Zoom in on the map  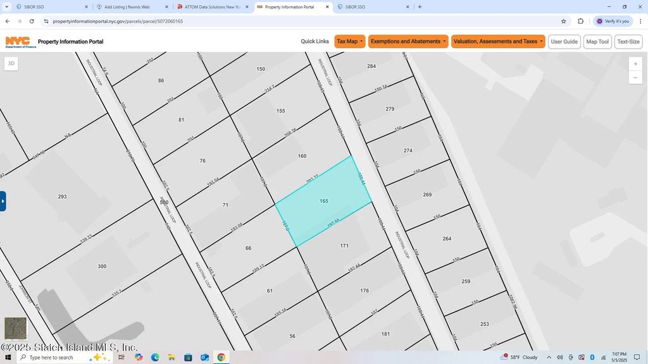[636, 64]
